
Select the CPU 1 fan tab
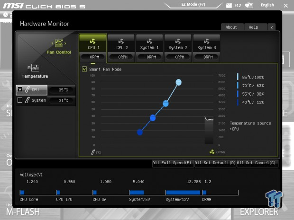(x=93, y=48)
